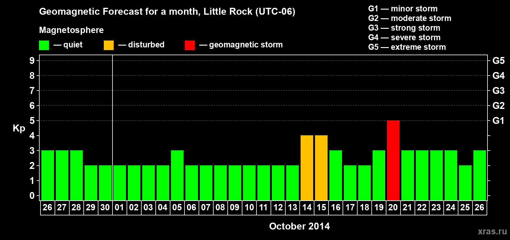Click the date label "18"

[364, 208]
